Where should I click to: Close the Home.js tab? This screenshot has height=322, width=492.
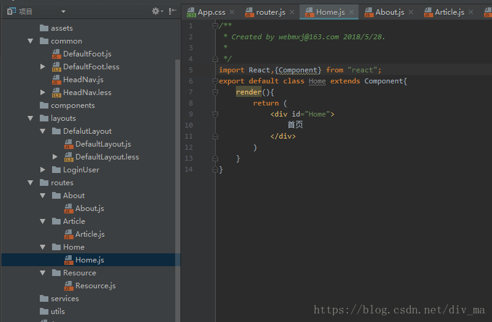(352, 12)
